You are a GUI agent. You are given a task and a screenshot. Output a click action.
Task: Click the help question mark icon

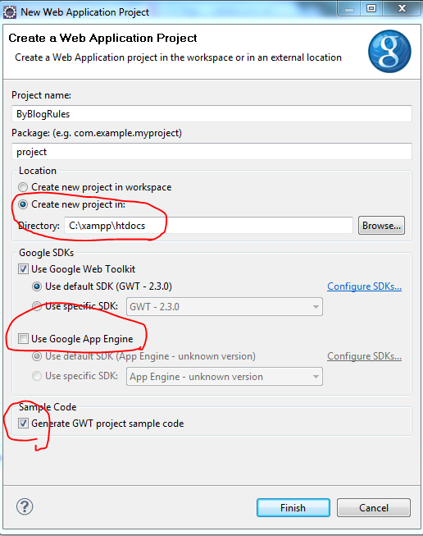(x=25, y=506)
